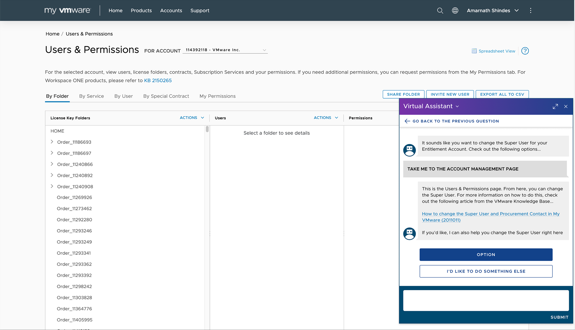Expand the Order_11186697 folder
The image size is (575, 330).
point(52,153)
